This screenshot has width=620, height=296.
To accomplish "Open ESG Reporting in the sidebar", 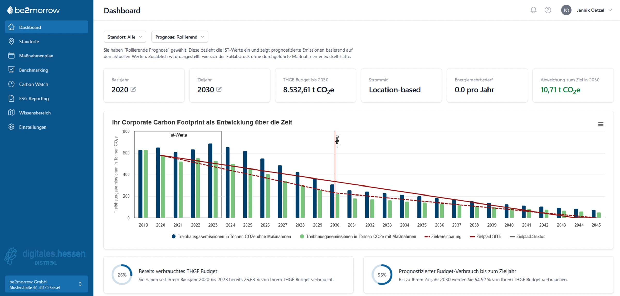I will pos(34,98).
